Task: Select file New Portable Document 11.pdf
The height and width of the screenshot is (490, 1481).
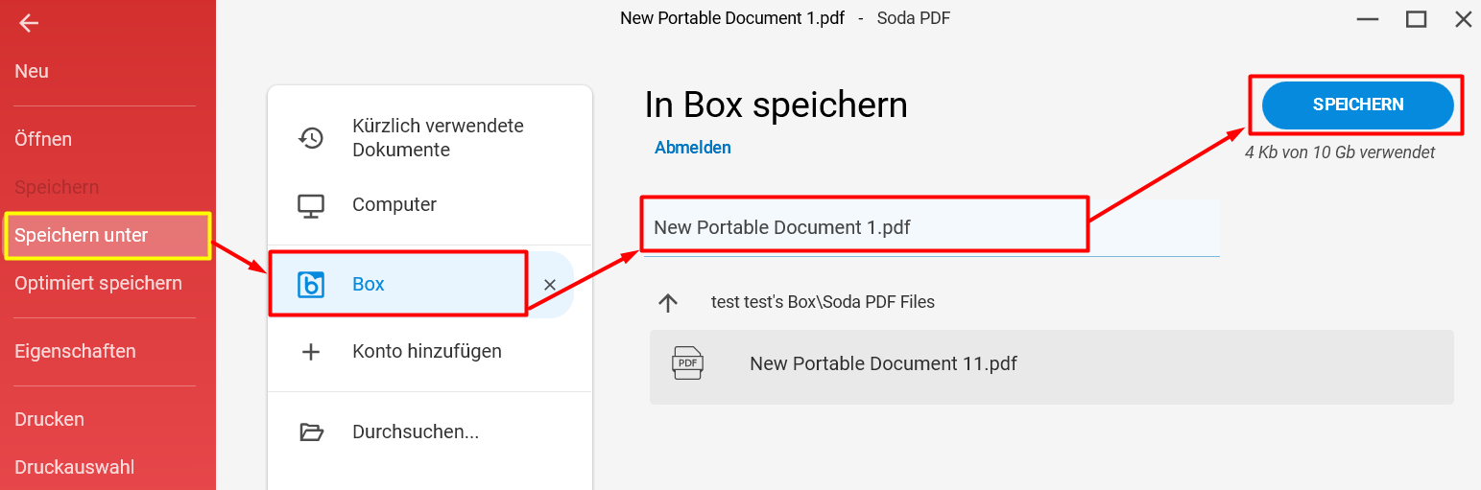Action: coord(1052,367)
